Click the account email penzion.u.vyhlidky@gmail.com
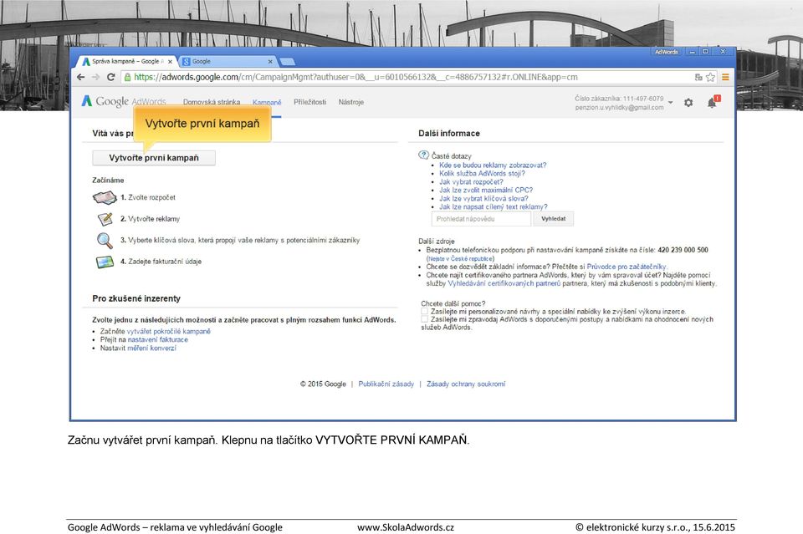 619,108
